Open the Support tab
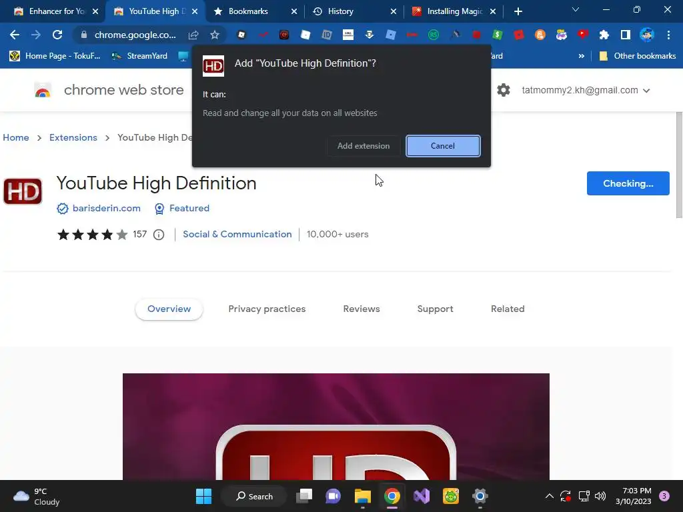Image resolution: width=683 pixels, height=512 pixels. tap(435, 309)
